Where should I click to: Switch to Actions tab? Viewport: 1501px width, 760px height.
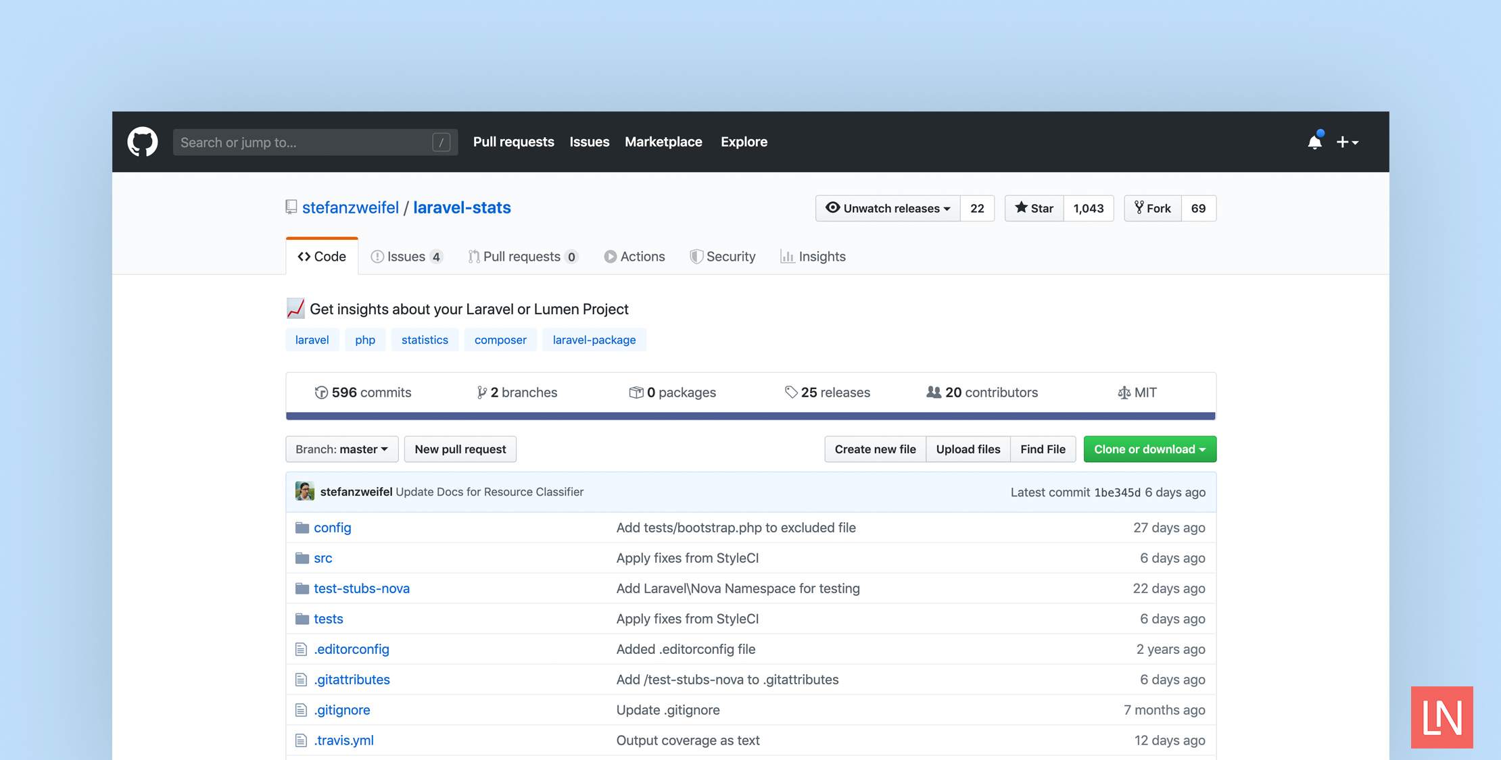click(x=634, y=257)
